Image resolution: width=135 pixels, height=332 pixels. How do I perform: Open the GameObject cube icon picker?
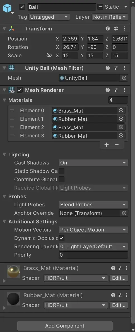pos(8,8)
